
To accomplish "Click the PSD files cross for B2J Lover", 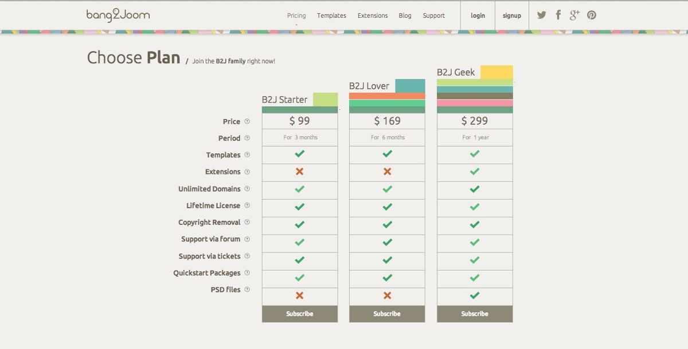I will [x=387, y=296].
